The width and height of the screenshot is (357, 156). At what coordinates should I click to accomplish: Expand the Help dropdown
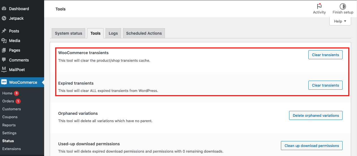point(340,21)
